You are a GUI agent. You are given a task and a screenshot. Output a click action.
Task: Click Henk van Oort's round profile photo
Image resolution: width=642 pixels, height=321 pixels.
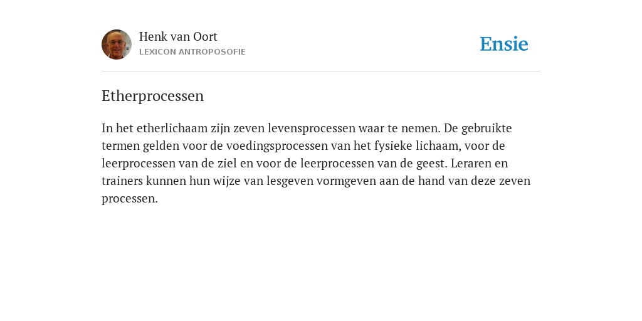pyautogui.click(x=117, y=45)
